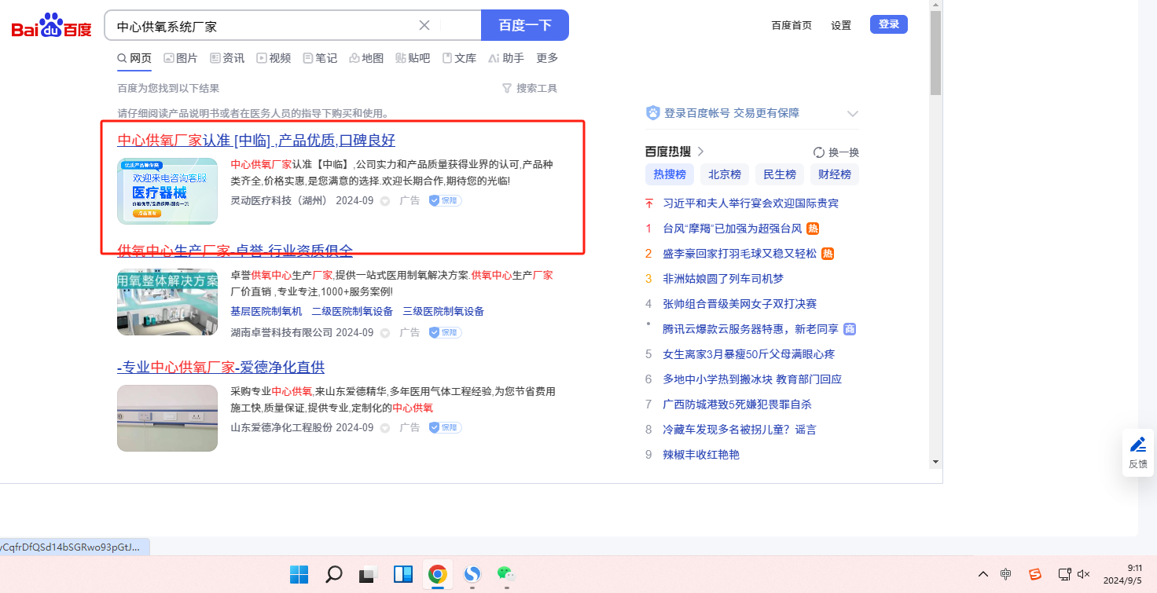The width and height of the screenshot is (1157, 593).
Task: Show hidden system tray icons
Action: click(983, 574)
